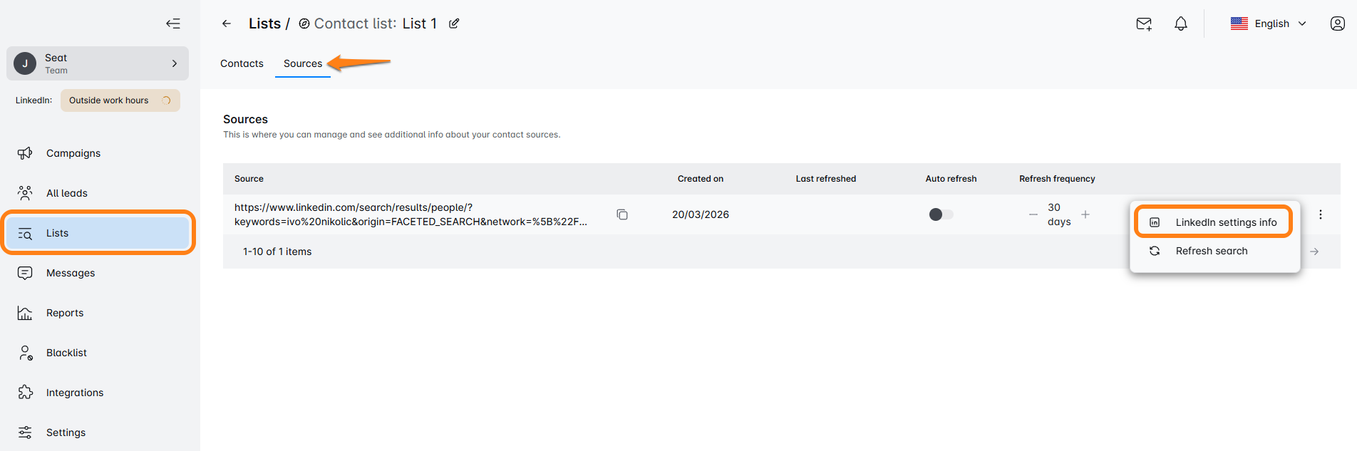The image size is (1357, 451).
Task: Click the back arrow next to Lists
Action: pos(227,24)
